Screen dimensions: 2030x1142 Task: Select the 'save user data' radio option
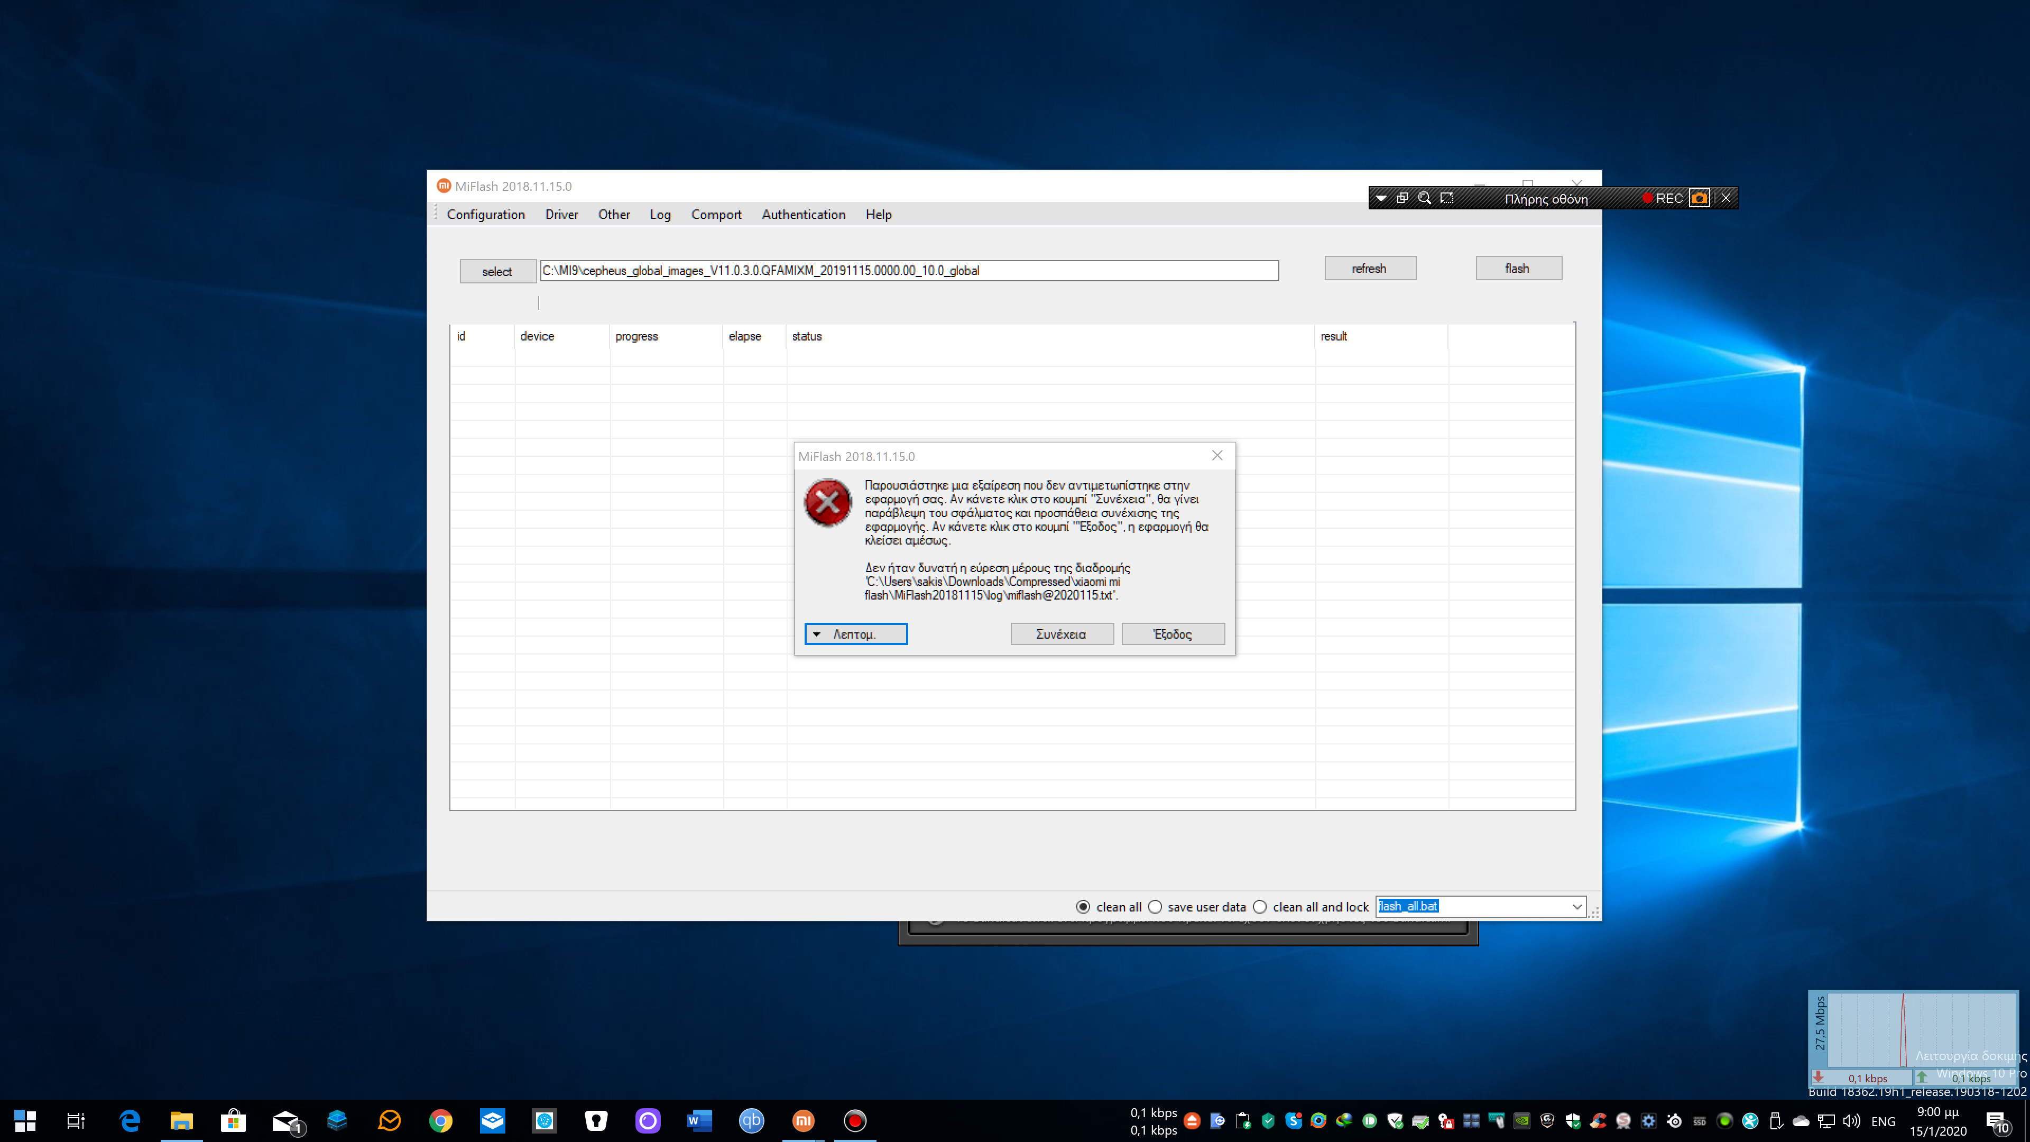tap(1155, 906)
